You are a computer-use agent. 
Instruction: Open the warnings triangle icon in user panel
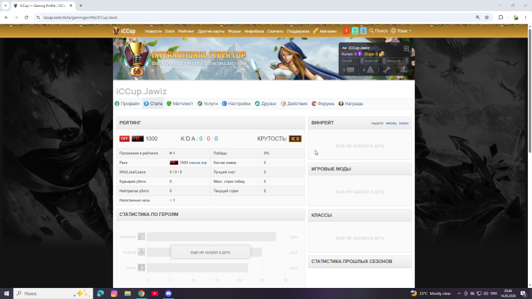click(370, 70)
